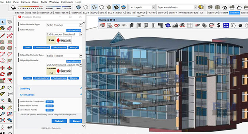This screenshot has width=248, height=134.
Task: Click the Softwood 2x6 material swatch
Action: (x=51, y=71)
